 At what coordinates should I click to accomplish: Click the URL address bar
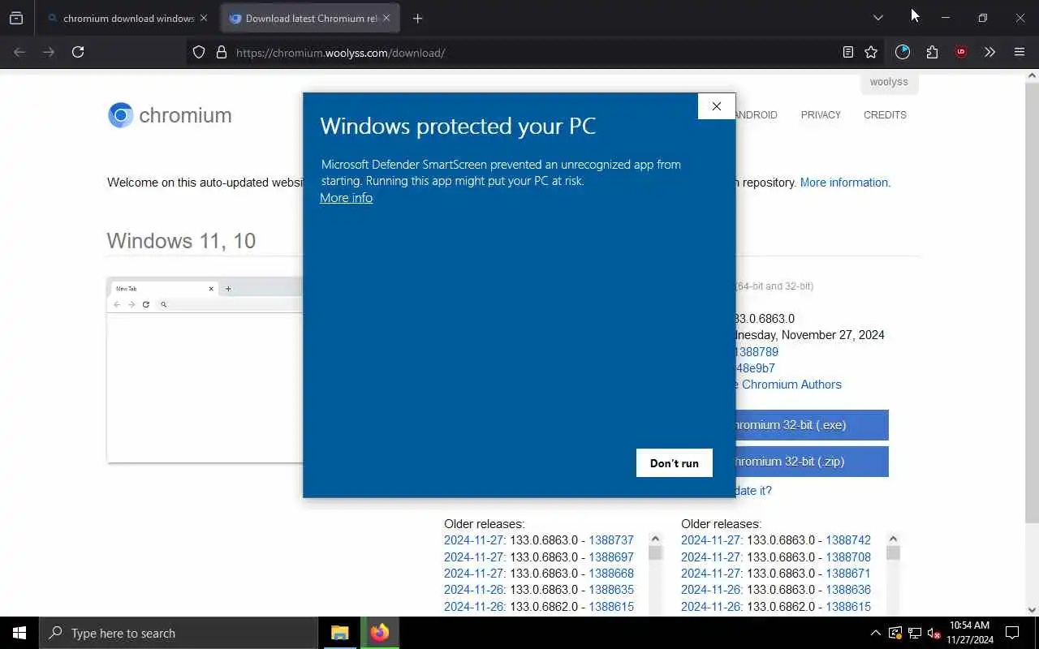click(536, 53)
